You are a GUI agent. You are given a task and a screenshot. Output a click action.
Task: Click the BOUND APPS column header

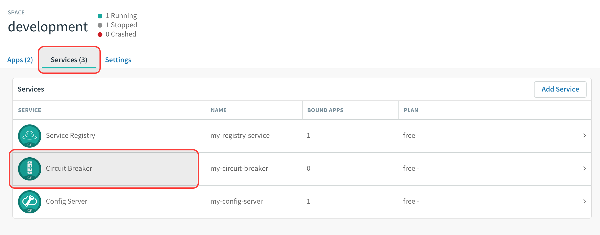coord(325,110)
